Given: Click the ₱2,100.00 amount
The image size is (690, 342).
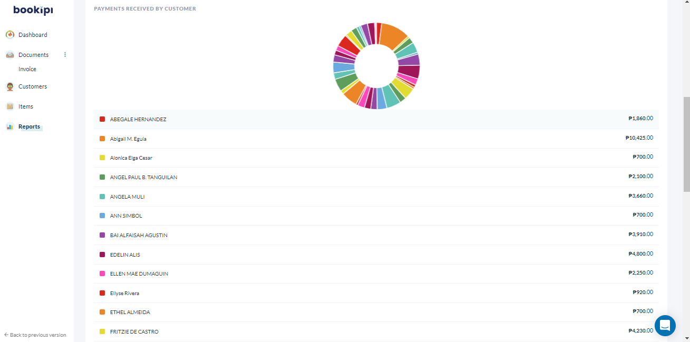Looking at the screenshot, I should pyautogui.click(x=640, y=176).
